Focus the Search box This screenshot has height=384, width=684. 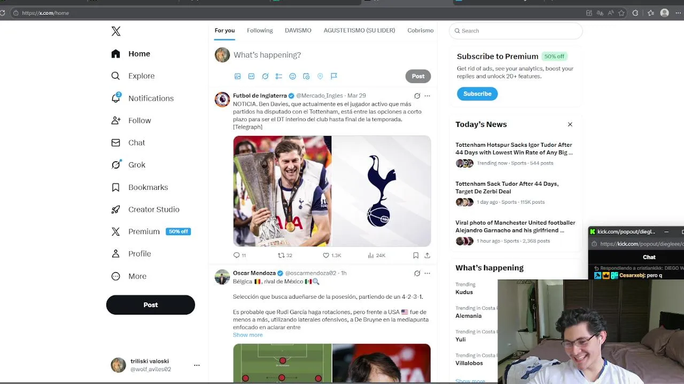(x=516, y=30)
